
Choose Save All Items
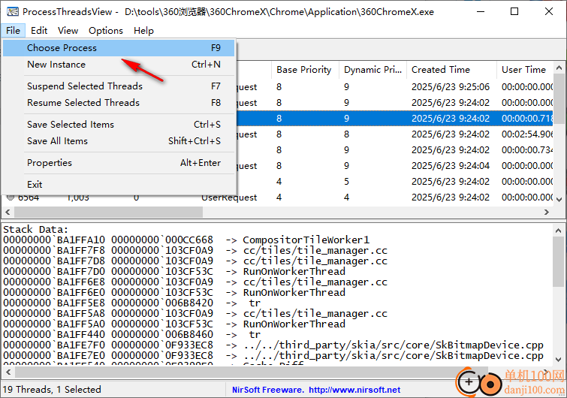point(119,141)
